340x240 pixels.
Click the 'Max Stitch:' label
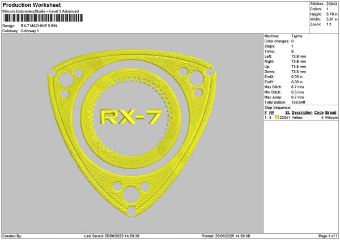point(273,87)
